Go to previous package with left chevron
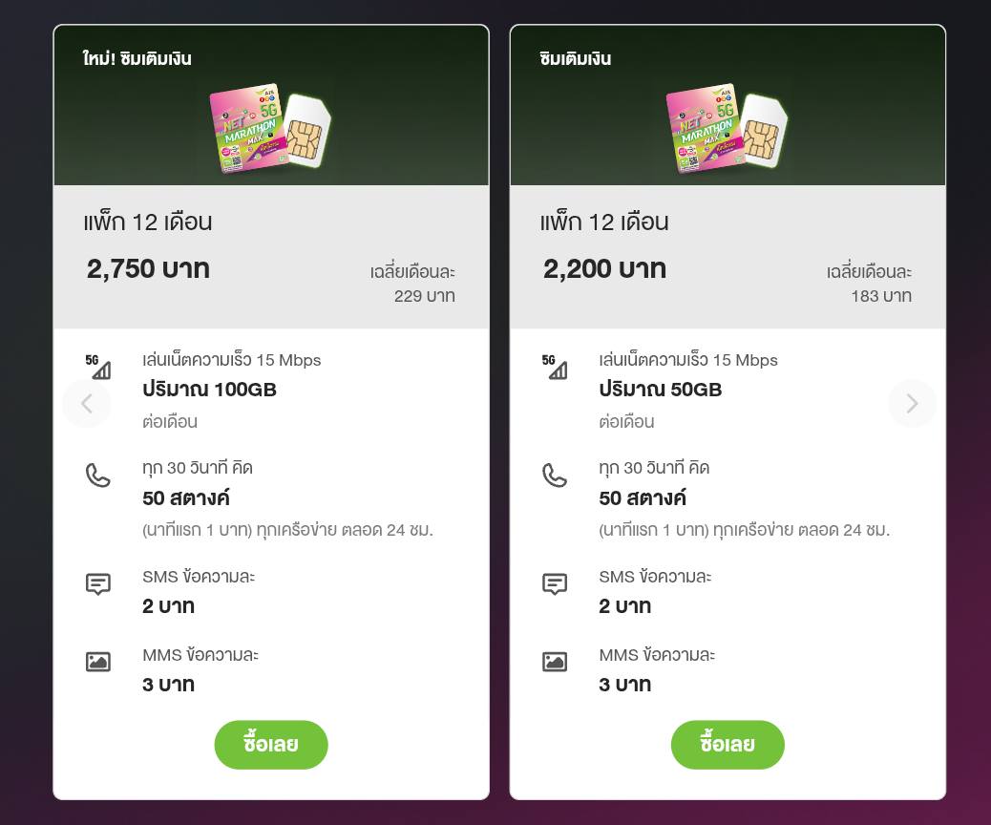Image resolution: width=991 pixels, height=825 pixels. (87, 404)
